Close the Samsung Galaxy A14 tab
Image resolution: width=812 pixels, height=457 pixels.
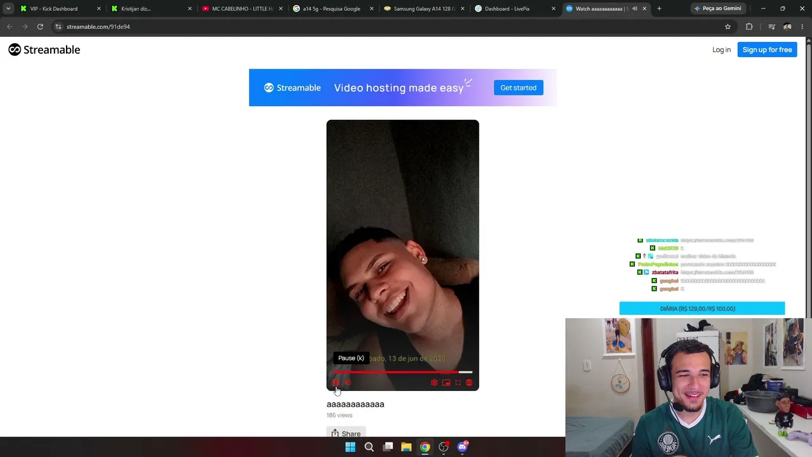(x=462, y=9)
